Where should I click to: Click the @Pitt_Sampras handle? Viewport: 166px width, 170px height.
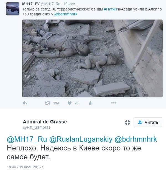pos(37,127)
